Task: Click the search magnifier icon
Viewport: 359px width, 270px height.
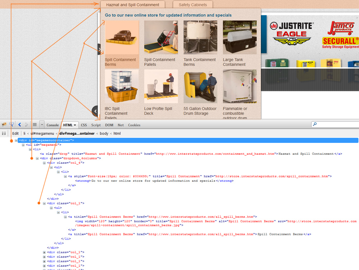Action: pyautogui.click(x=314, y=124)
